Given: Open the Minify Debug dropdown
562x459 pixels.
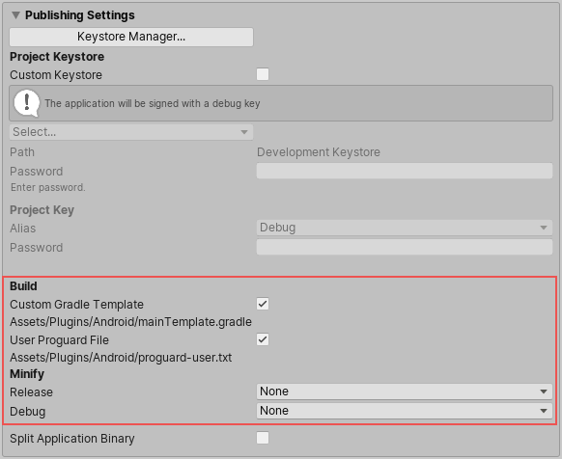Looking at the screenshot, I should [405, 411].
